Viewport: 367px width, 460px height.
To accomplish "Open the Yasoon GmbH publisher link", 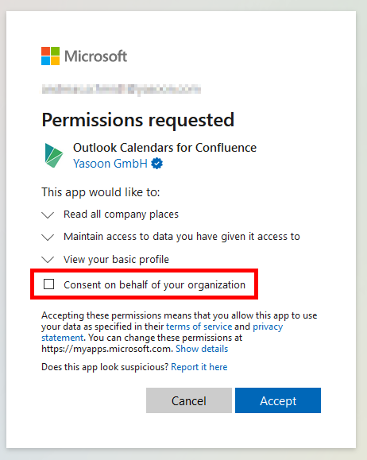I will (x=110, y=164).
